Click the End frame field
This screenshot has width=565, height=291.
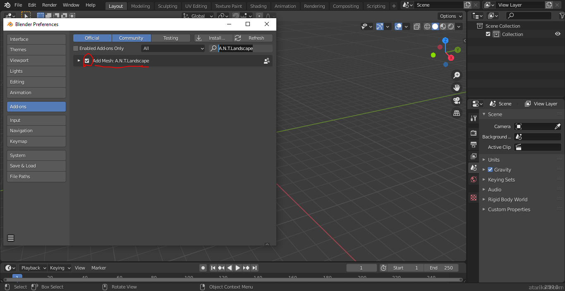[x=441, y=268]
